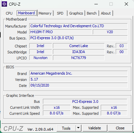Click the Southbridge value IDA3DA
Viewport: 134px width, 133px height.
(79, 52)
